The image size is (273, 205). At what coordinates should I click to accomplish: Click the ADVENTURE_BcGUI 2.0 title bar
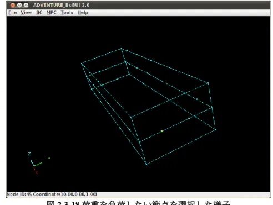[x=138, y=5]
